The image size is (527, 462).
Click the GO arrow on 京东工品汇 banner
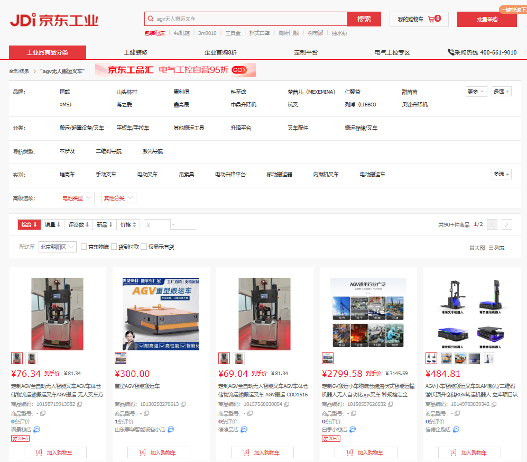[239, 70]
